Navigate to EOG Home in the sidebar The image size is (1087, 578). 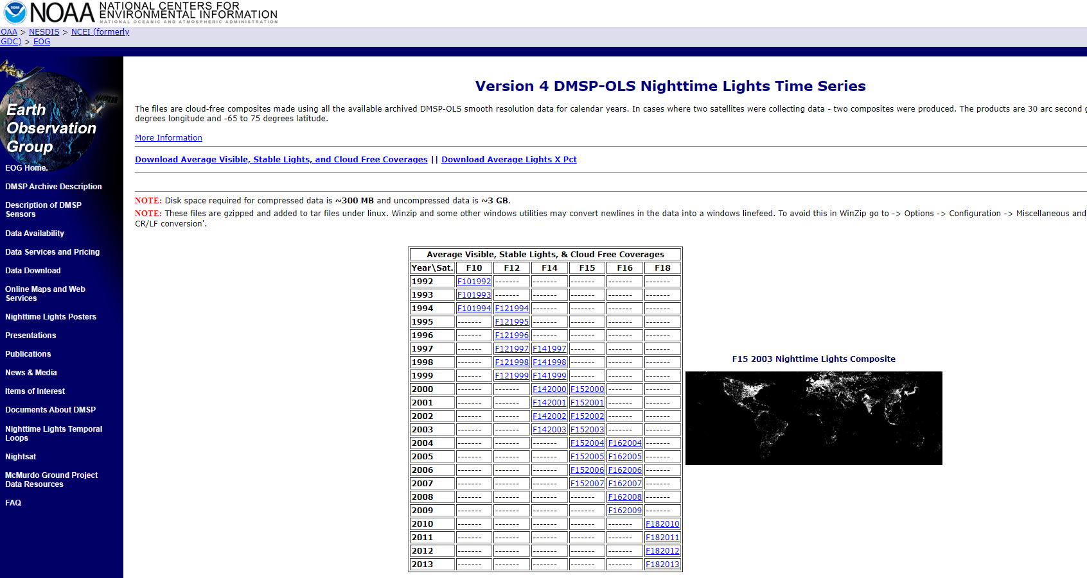[x=26, y=167]
